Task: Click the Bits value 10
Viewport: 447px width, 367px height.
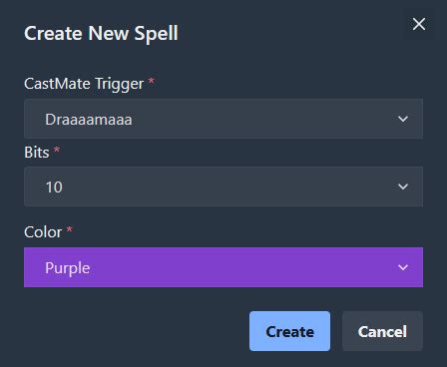Action: pos(54,187)
